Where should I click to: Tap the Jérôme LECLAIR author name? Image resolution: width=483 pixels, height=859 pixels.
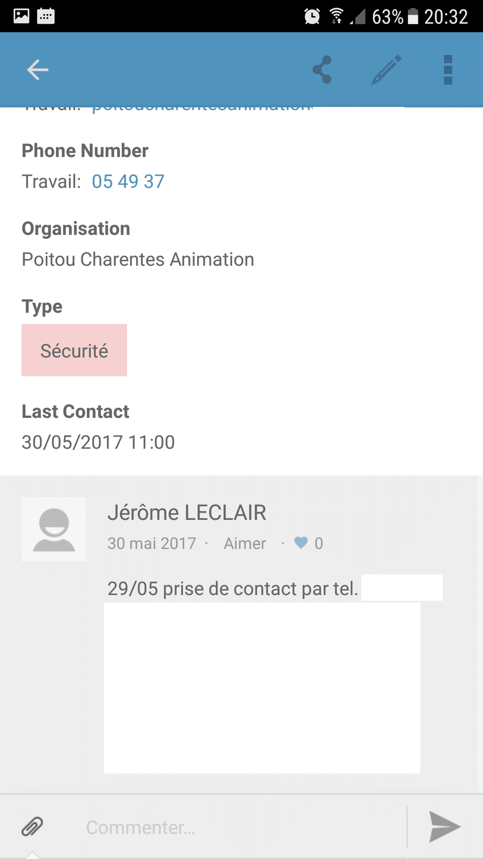pyautogui.click(x=187, y=513)
